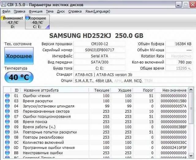Minimize the CDI window

[179, 5]
